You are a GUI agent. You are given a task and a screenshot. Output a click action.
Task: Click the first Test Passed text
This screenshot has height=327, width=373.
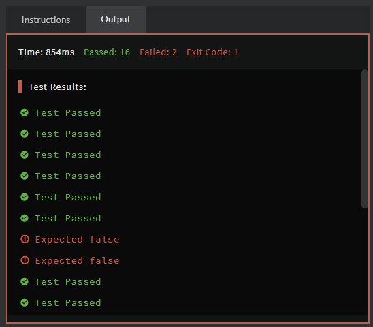(68, 112)
